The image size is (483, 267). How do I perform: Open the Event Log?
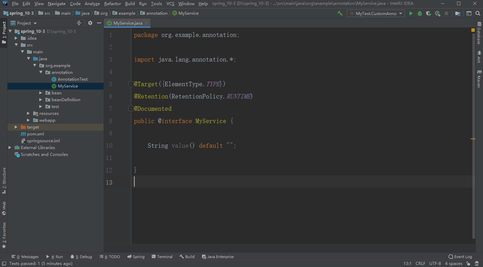click(460, 257)
